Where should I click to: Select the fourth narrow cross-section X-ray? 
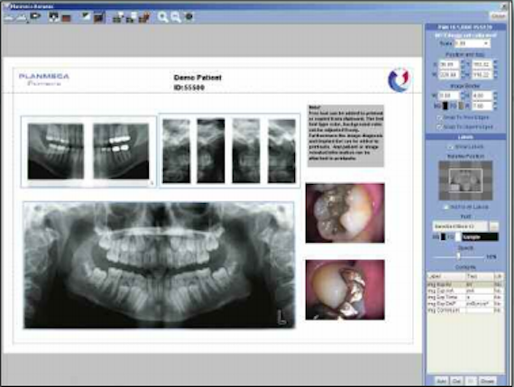[281, 151]
